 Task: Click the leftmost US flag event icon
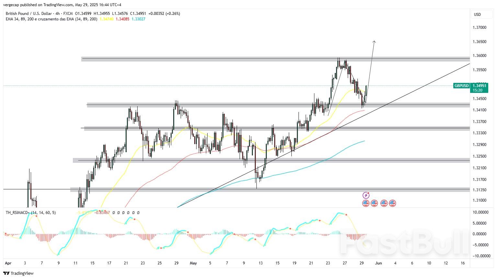click(x=366, y=203)
